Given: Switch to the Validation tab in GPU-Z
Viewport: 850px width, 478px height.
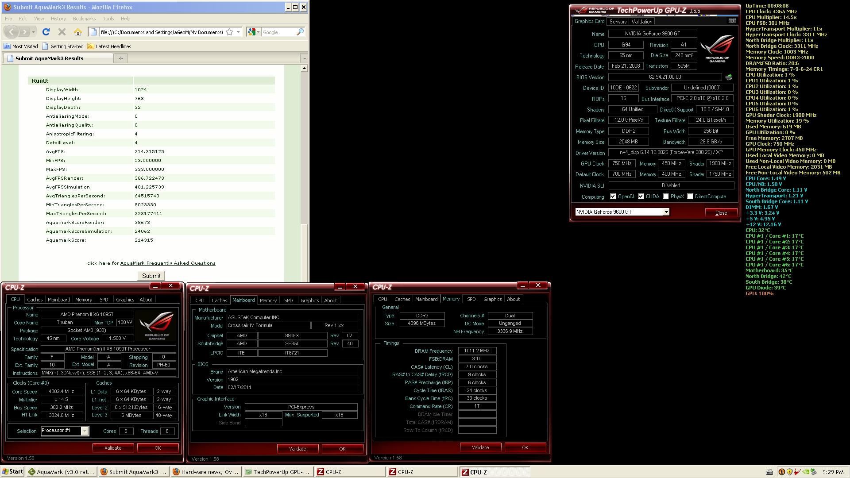Looking at the screenshot, I should (641, 22).
